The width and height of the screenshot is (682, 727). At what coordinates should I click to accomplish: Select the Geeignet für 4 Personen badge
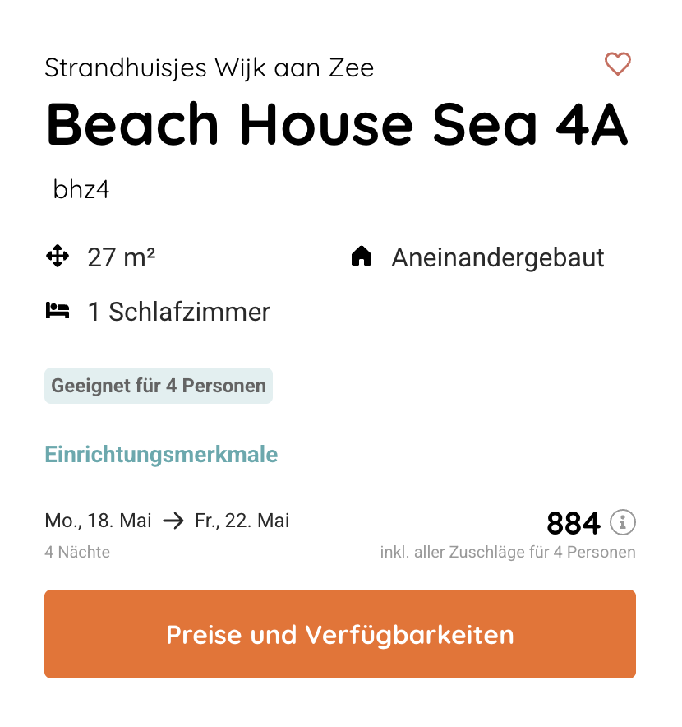coord(158,385)
